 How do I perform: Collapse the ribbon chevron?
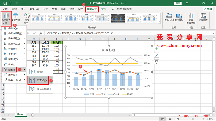213,28
